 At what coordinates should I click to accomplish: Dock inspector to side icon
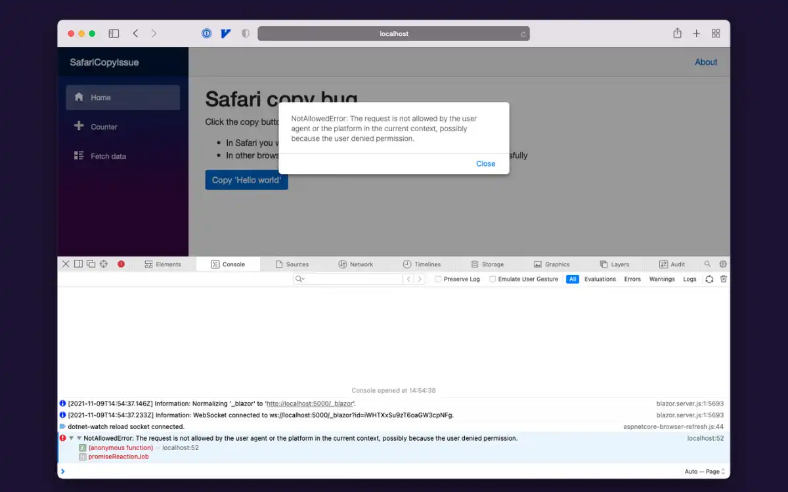78,264
